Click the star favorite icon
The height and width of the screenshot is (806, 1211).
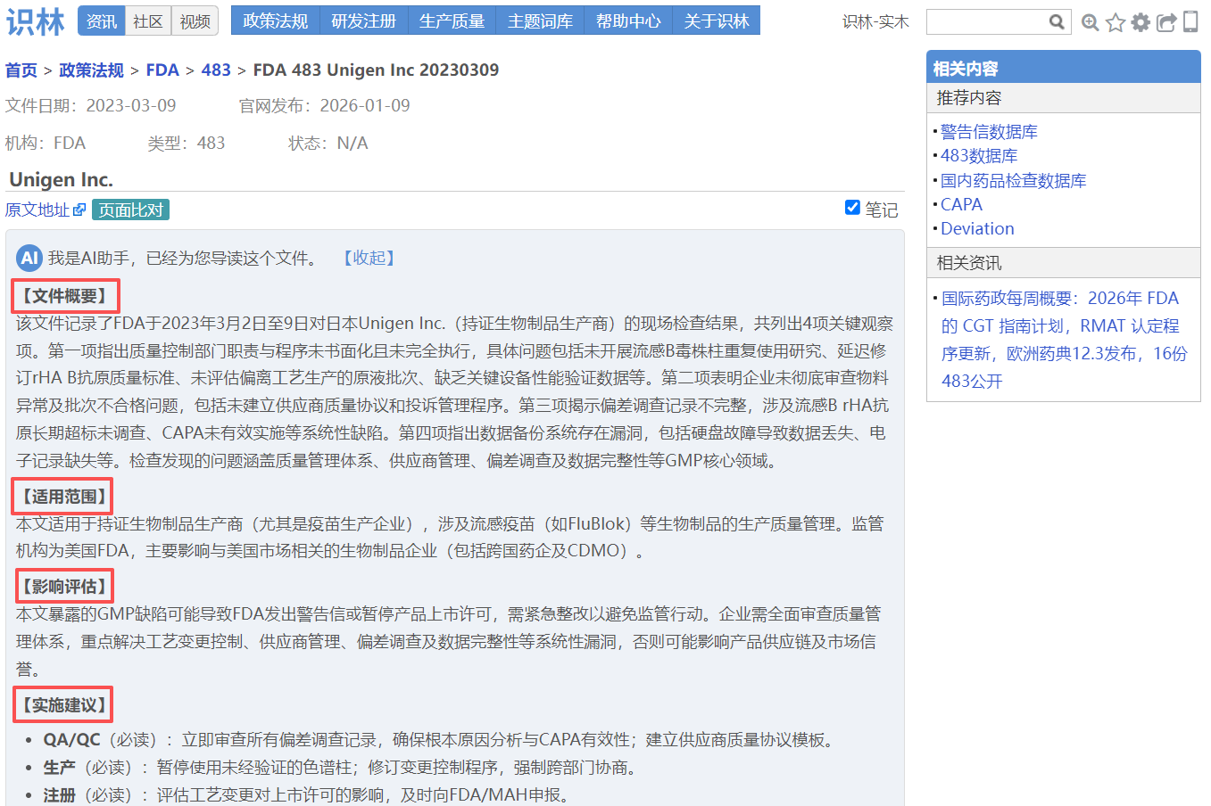click(x=1115, y=22)
